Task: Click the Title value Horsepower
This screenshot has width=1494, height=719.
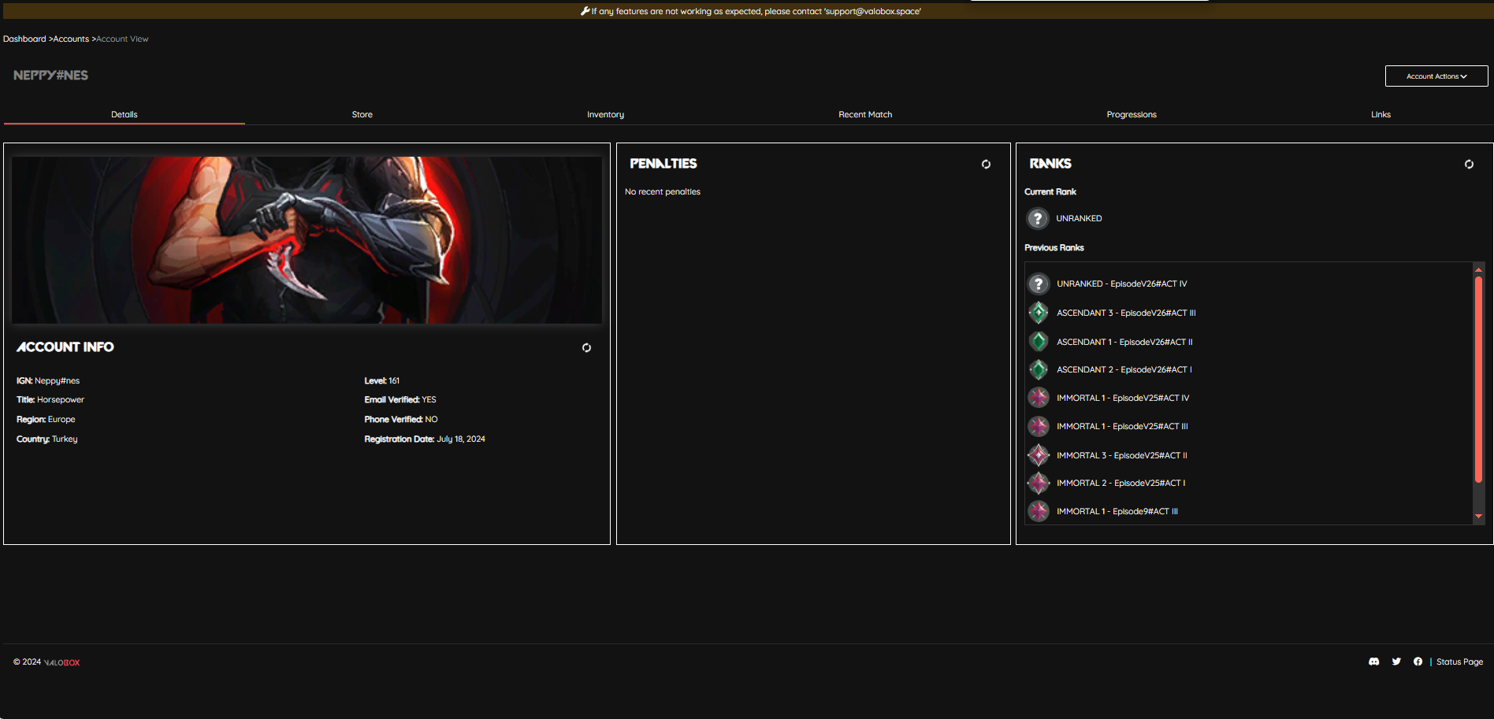Action: click(61, 399)
